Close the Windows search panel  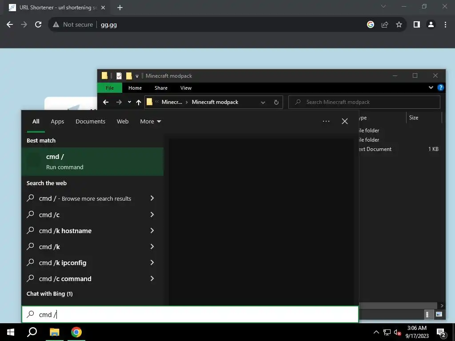344,121
